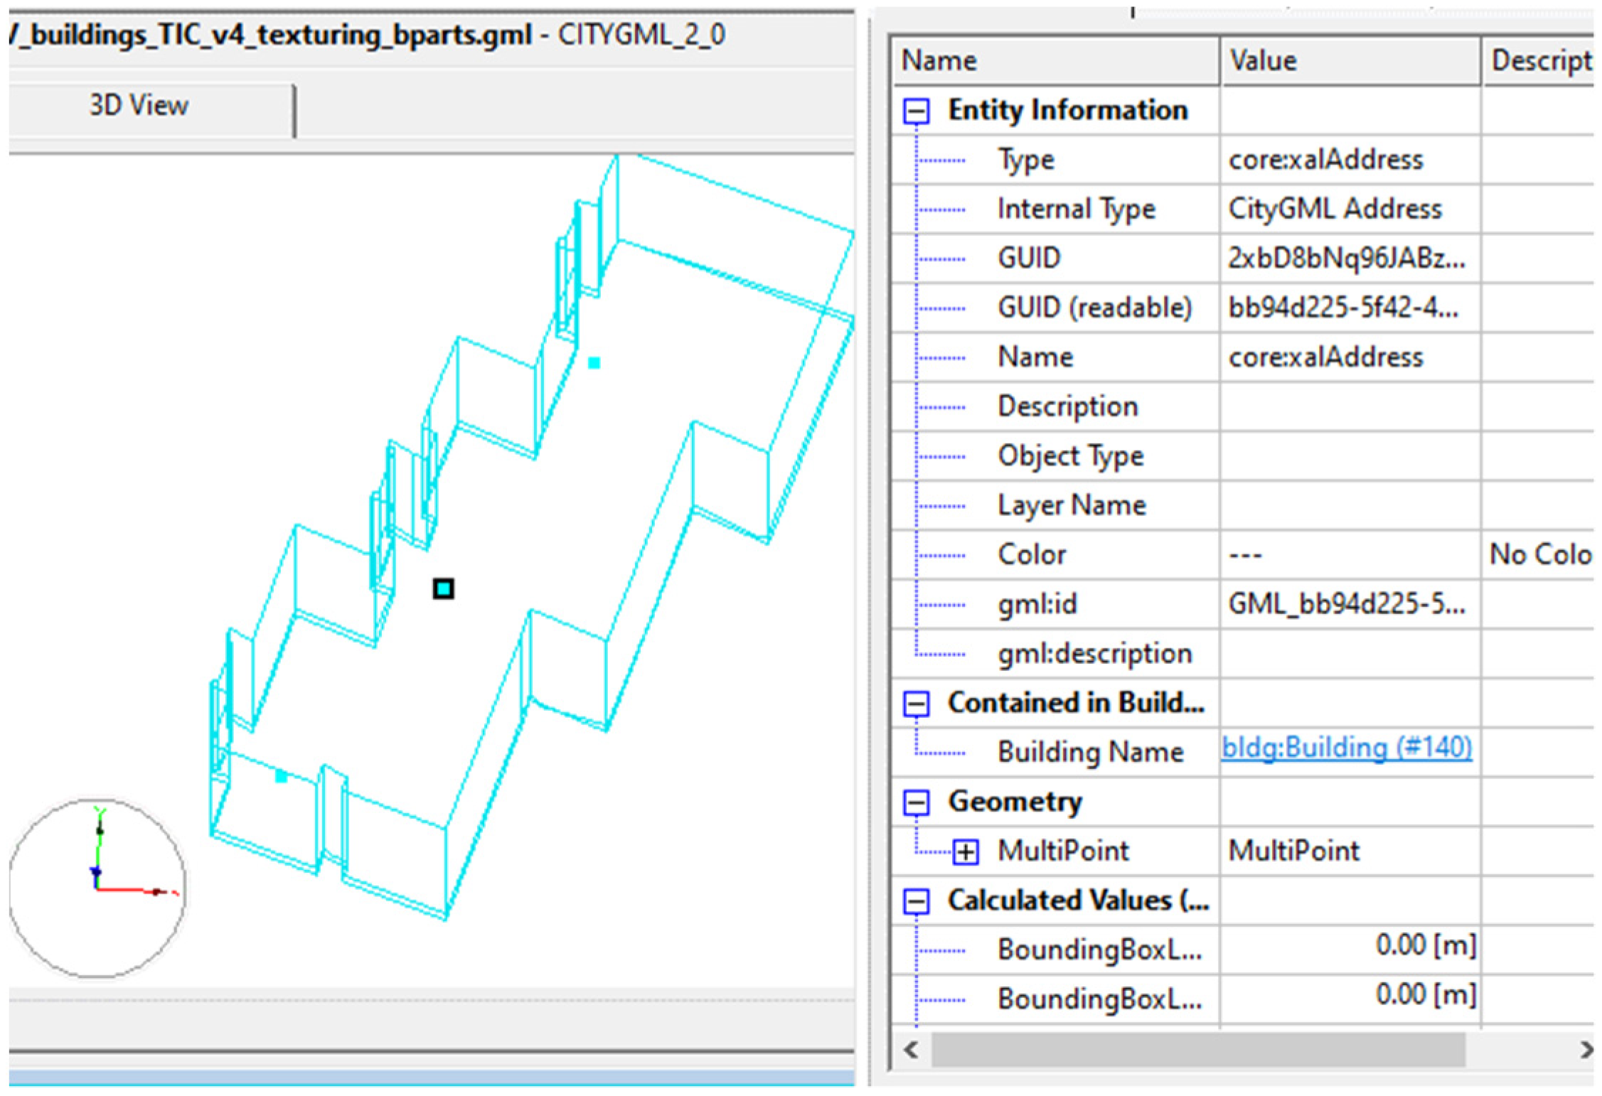The width and height of the screenshot is (1602, 1096).
Task: Open the bldg:Building (#140) link
Action: 1346,748
